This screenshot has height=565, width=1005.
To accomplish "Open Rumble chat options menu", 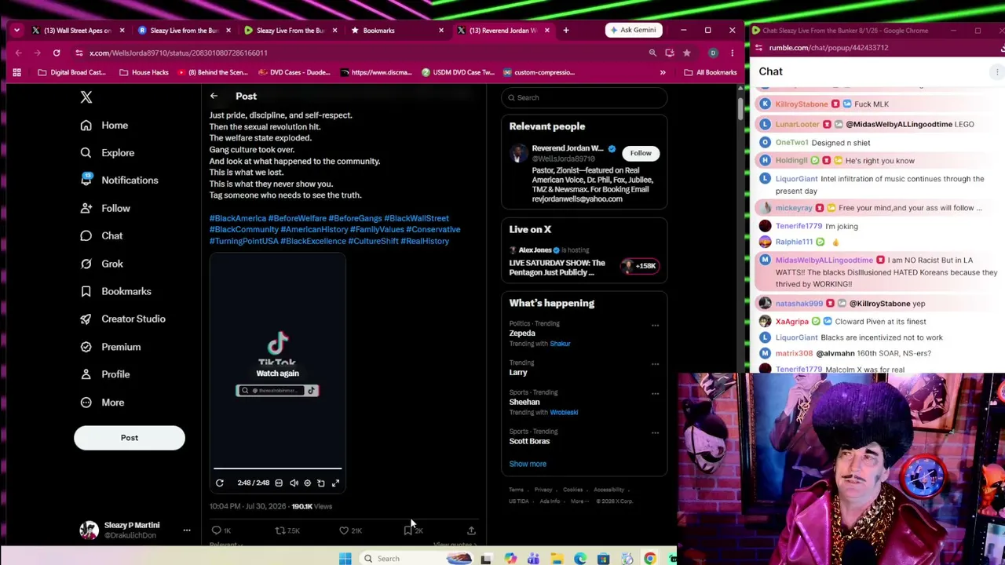I will pyautogui.click(x=997, y=71).
